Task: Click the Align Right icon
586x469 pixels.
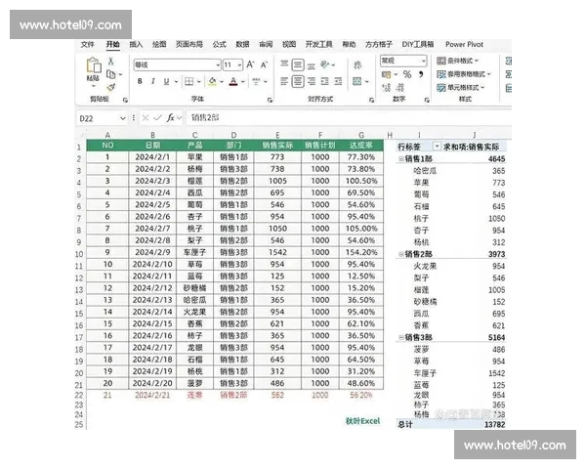Action: click(312, 81)
